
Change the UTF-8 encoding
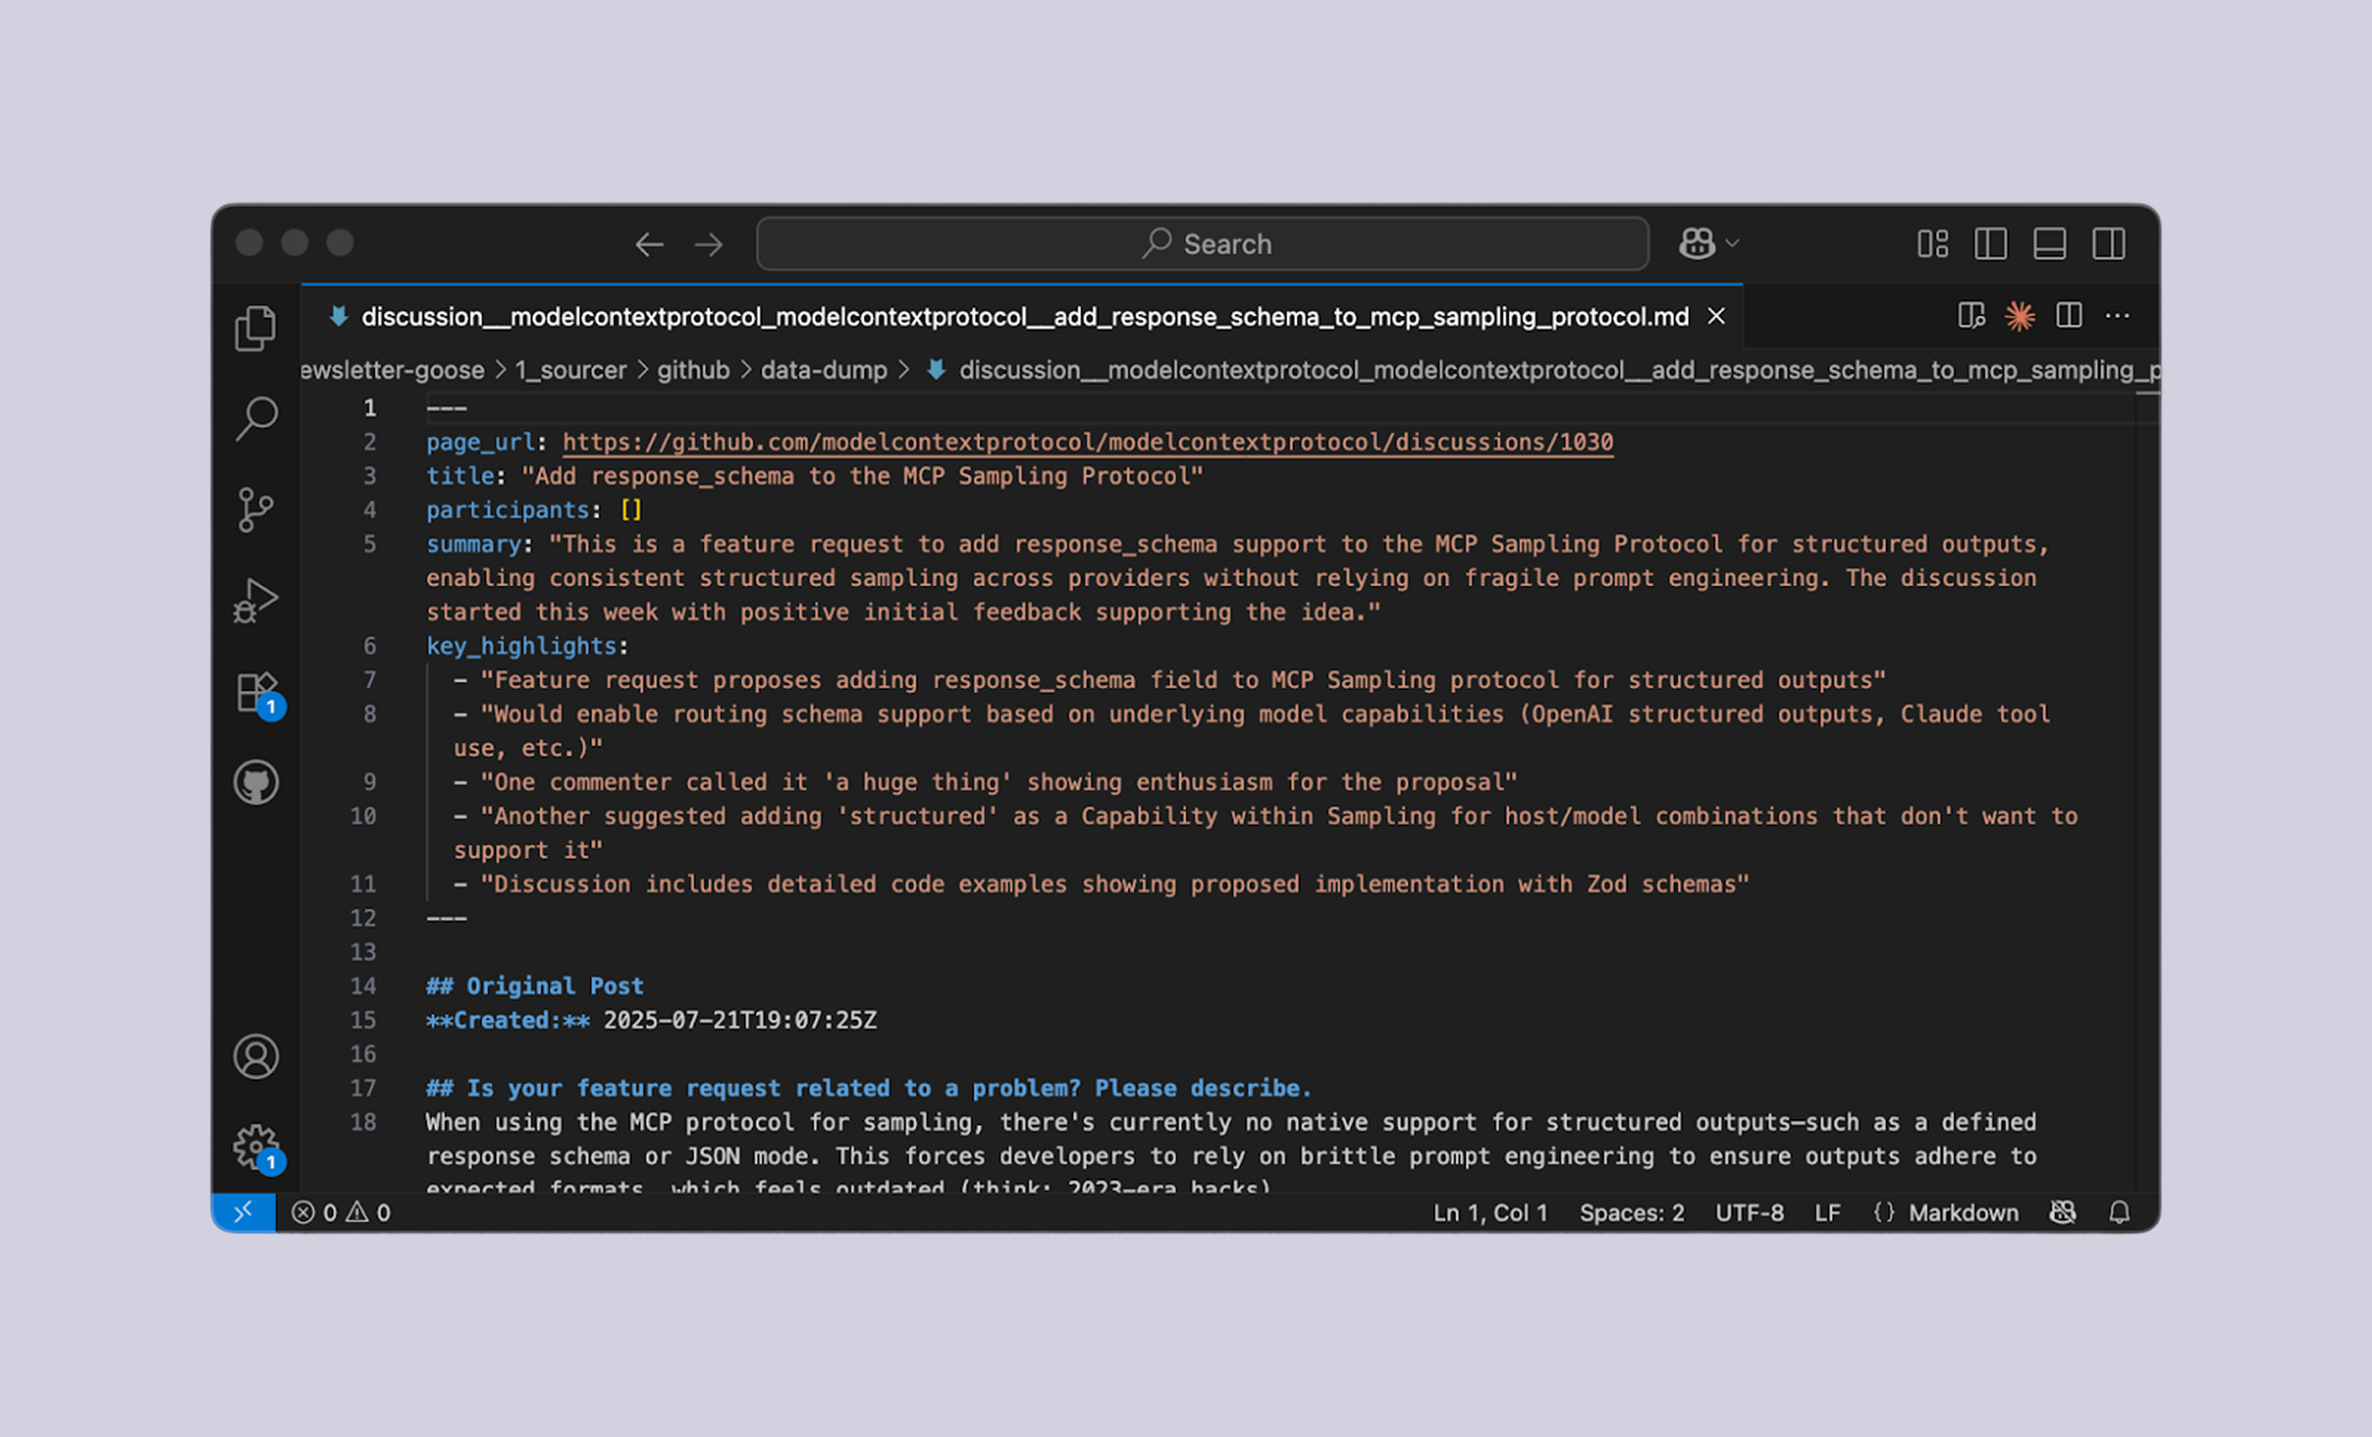coord(1749,1213)
